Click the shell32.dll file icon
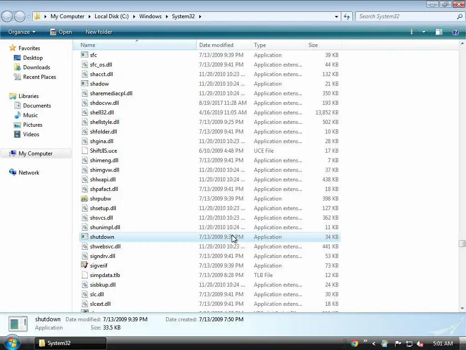Viewport: 466px width, 350px height. point(85,112)
